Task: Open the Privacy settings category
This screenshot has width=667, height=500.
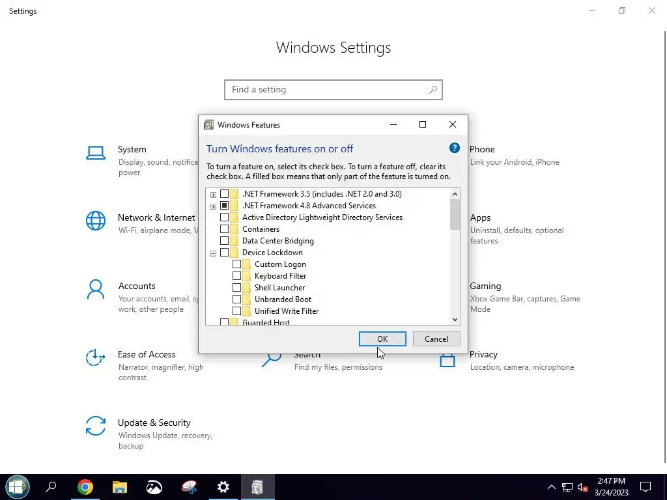Action: click(x=506, y=360)
